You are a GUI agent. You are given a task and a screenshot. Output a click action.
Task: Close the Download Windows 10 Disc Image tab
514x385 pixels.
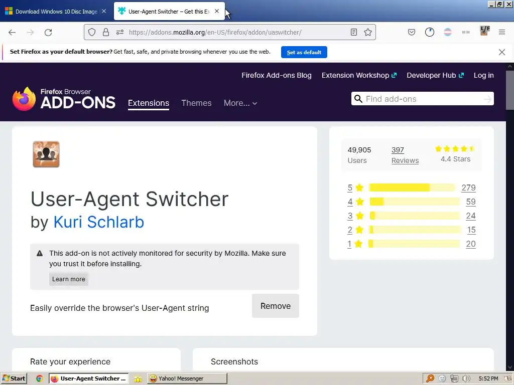coord(104,11)
